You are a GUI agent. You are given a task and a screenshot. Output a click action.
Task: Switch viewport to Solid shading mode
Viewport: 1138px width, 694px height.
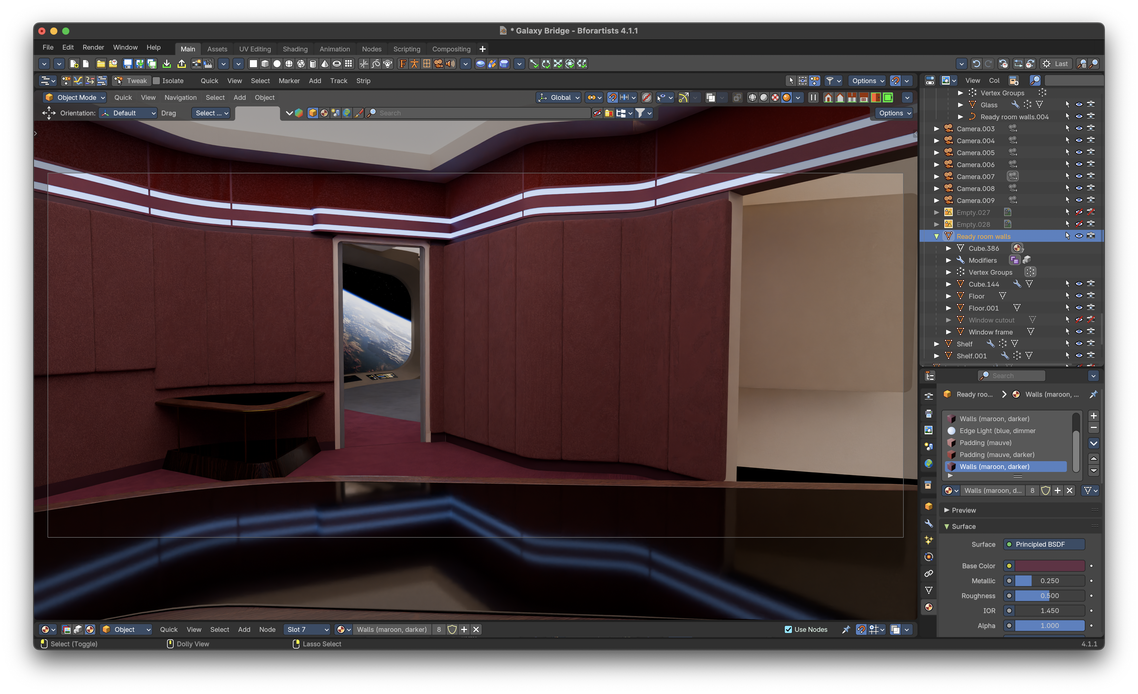pos(764,97)
